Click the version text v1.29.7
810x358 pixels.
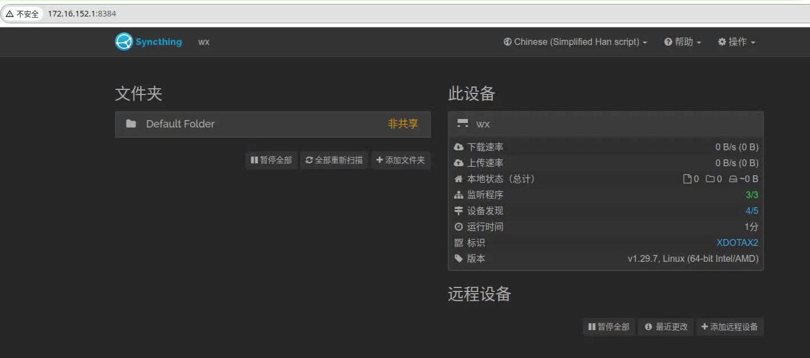[693, 258]
